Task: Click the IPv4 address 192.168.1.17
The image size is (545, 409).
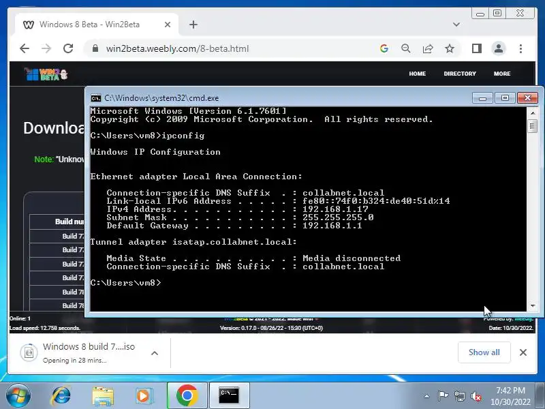Action: click(x=335, y=209)
